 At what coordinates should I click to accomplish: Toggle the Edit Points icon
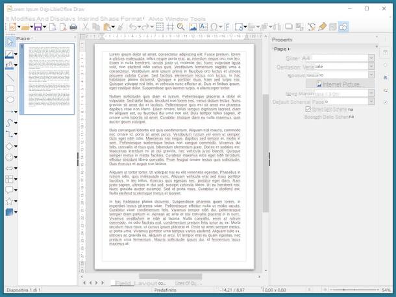(312, 27)
